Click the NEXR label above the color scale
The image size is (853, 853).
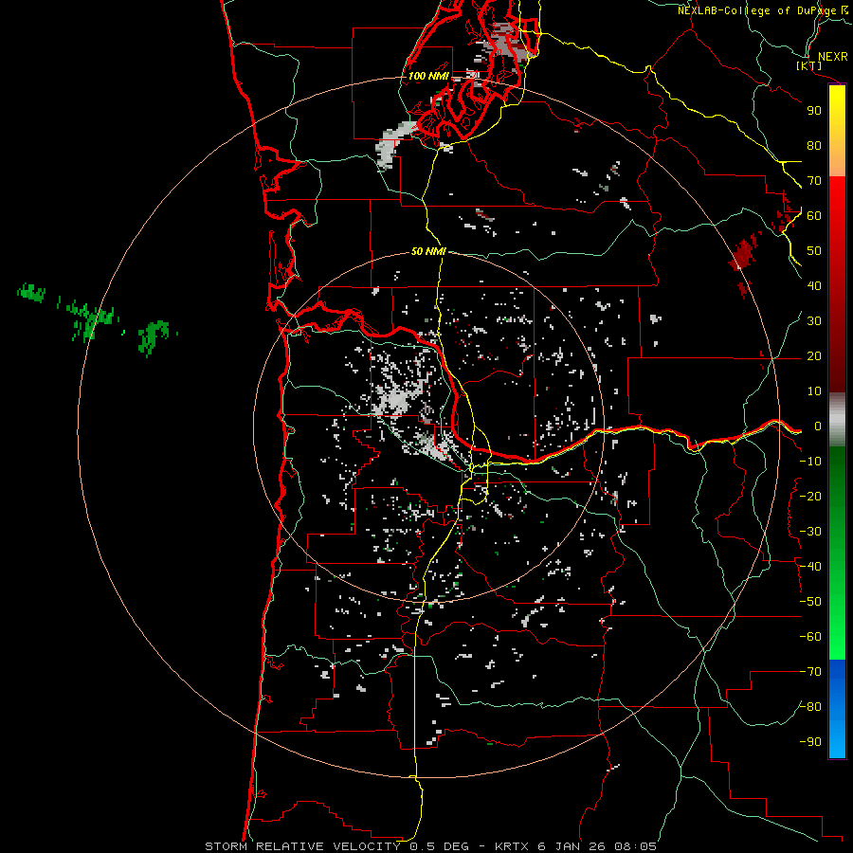[833, 57]
